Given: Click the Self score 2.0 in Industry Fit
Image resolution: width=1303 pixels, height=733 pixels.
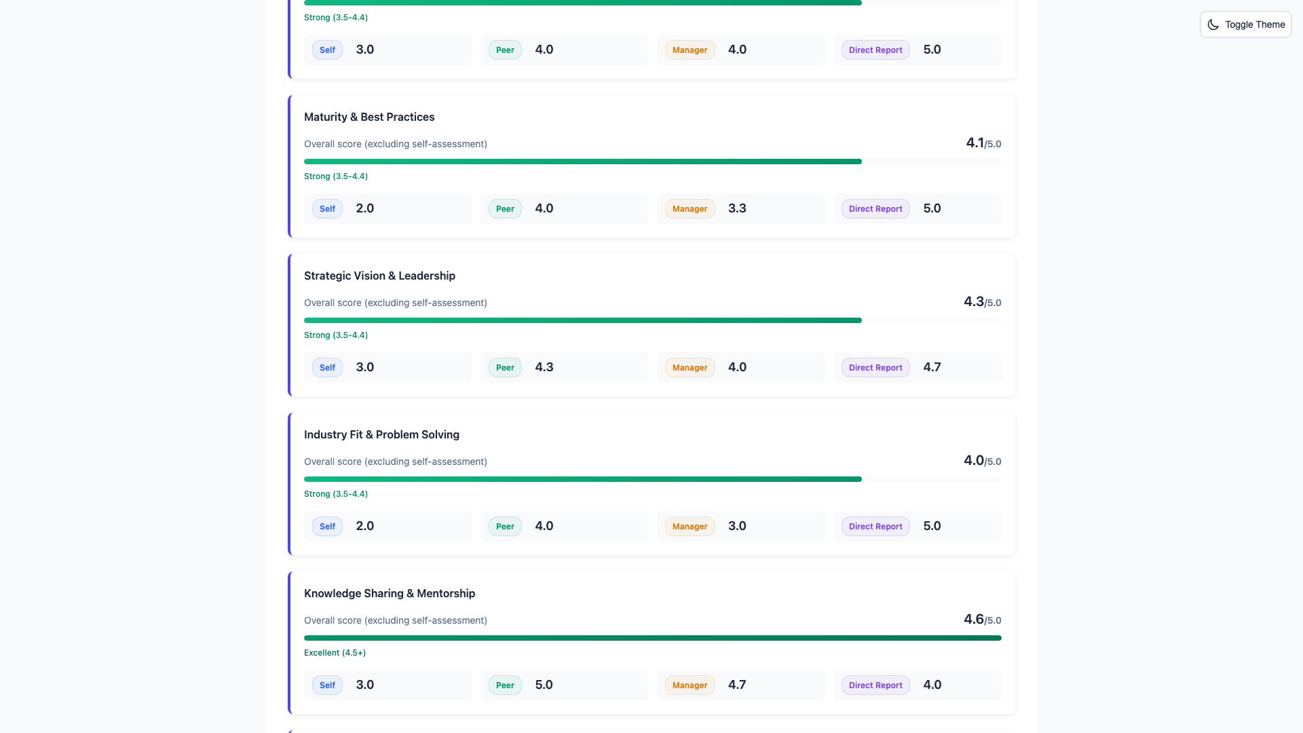Looking at the screenshot, I should [x=364, y=526].
